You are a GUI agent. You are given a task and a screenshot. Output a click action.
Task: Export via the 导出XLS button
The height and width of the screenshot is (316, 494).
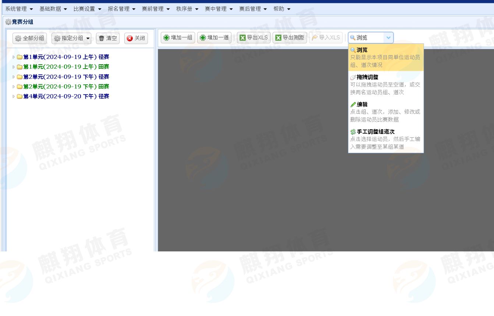(x=254, y=37)
